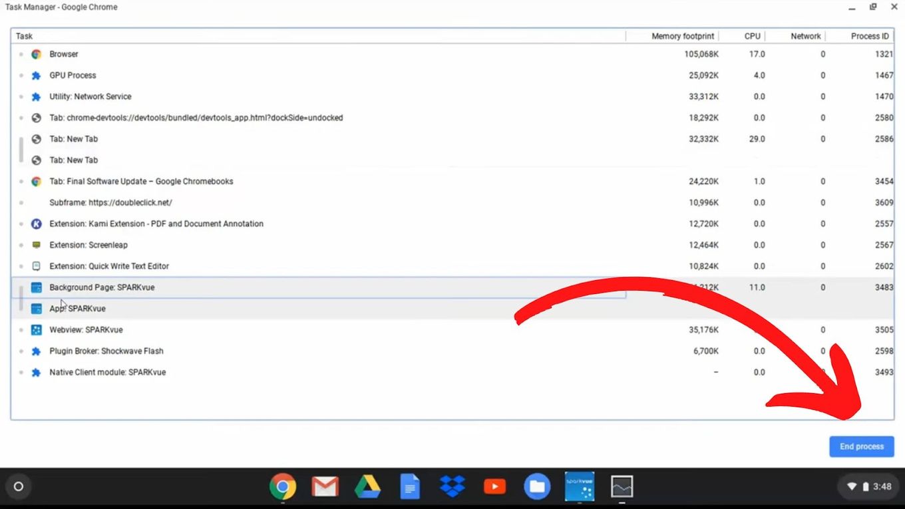Select the Background Page: SPARKvue icon
This screenshot has width=905, height=509.
37,287
